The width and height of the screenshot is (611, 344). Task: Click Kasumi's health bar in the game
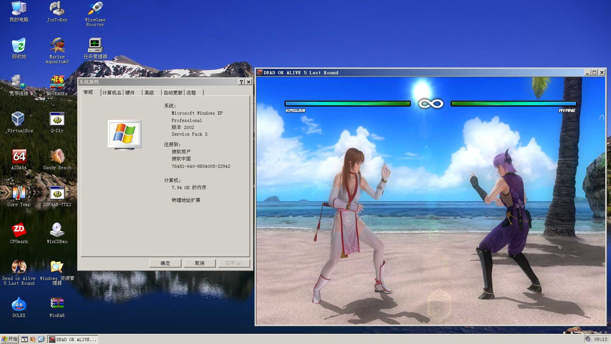click(348, 104)
